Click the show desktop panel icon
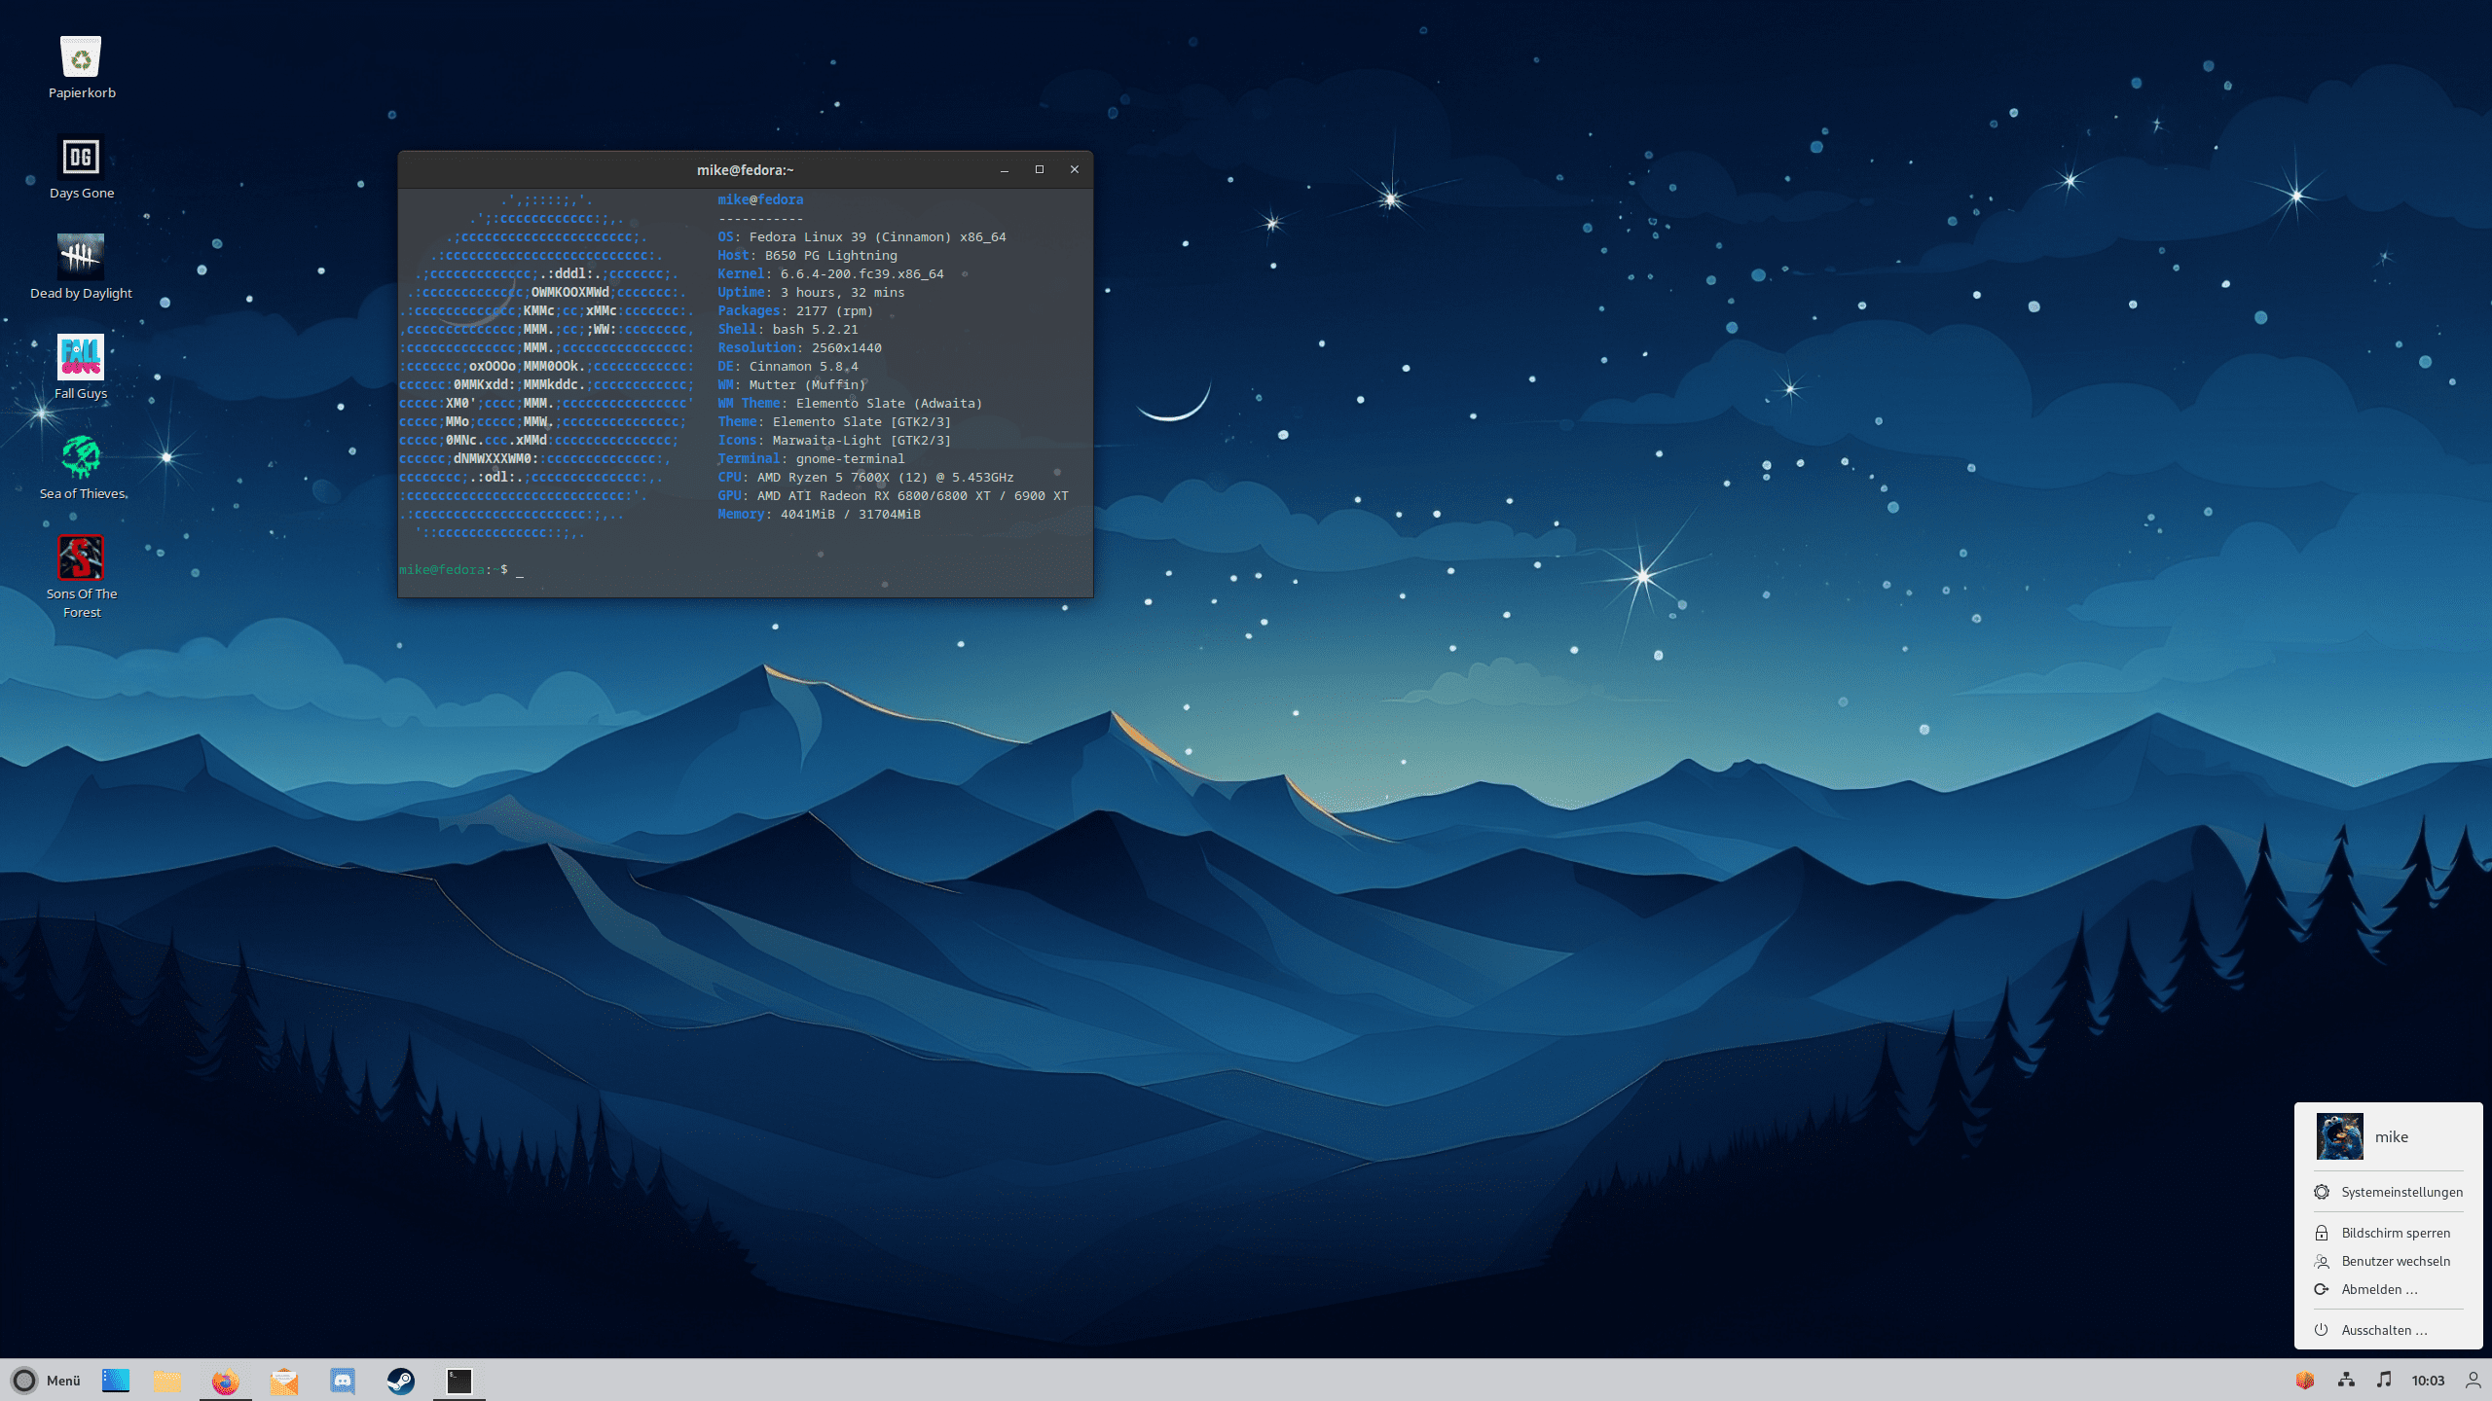The width and height of the screenshot is (2492, 1401). coord(116,1381)
